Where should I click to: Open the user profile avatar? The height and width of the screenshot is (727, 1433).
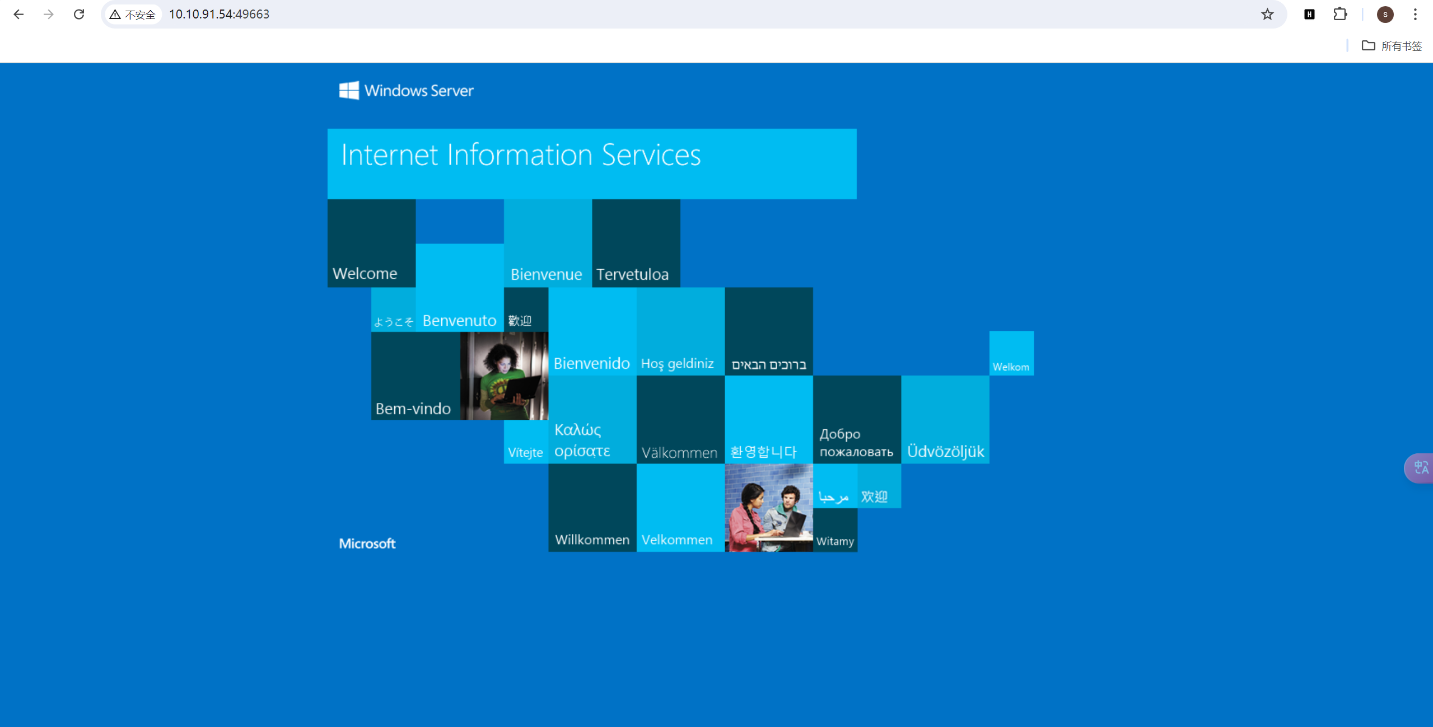[1385, 14]
